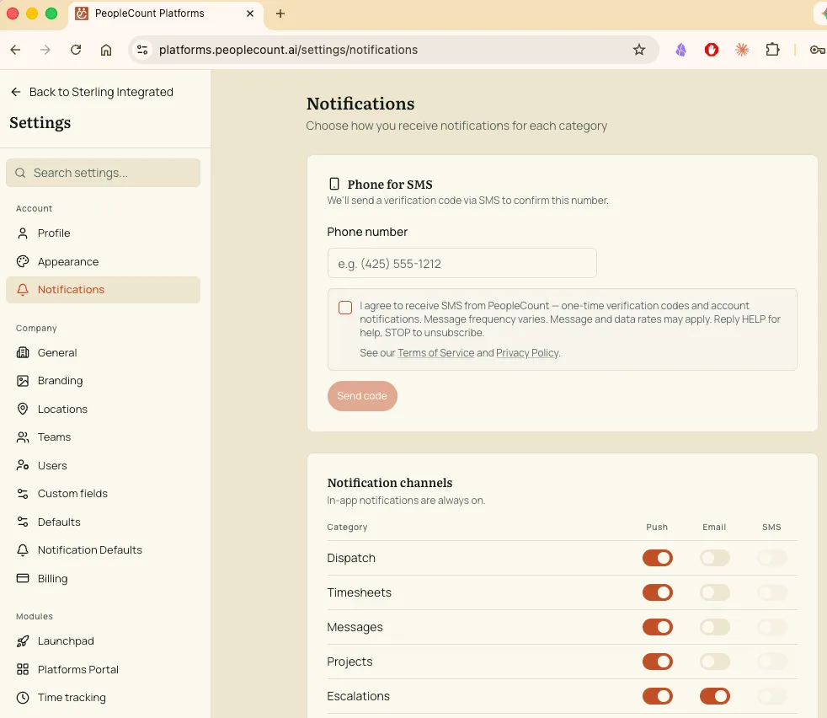Close the PeopleCount Platforms tab
827x718 pixels.
point(250,13)
